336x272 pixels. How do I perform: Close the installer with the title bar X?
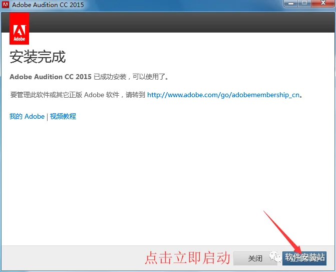(x=323, y=3)
